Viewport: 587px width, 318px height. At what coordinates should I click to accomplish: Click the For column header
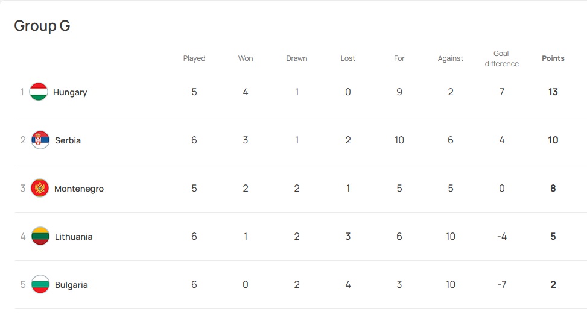pos(399,58)
